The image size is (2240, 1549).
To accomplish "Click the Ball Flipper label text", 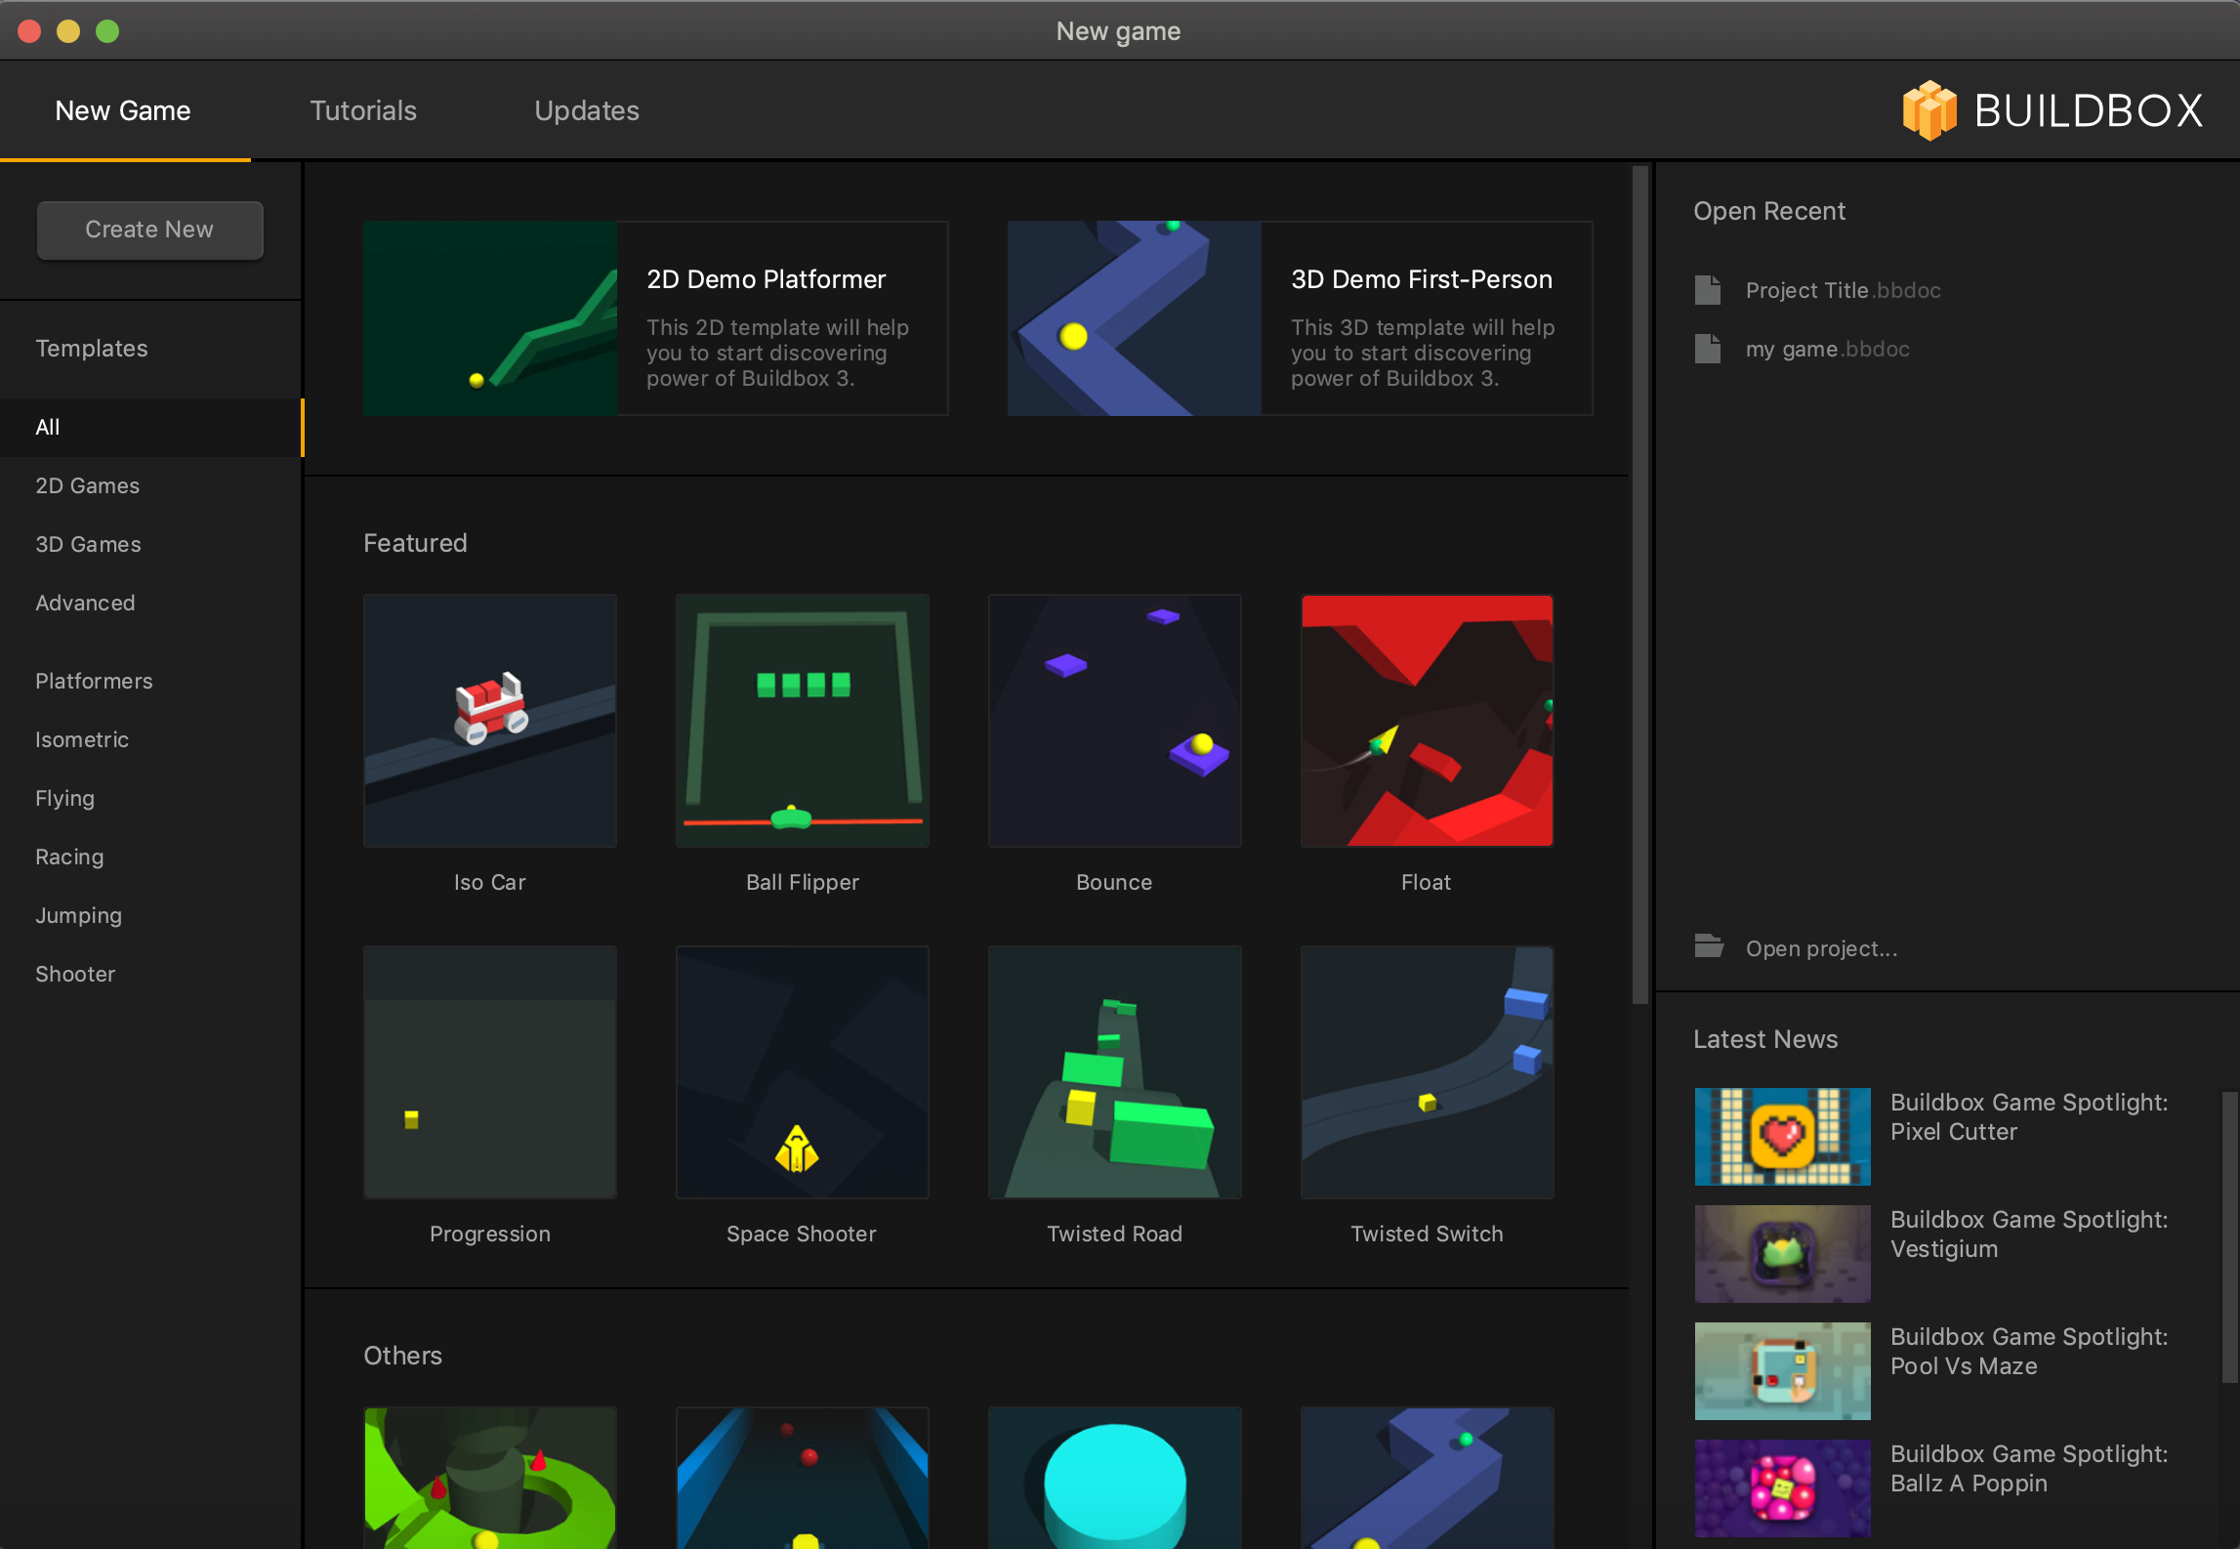I will click(x=803, y=882).
